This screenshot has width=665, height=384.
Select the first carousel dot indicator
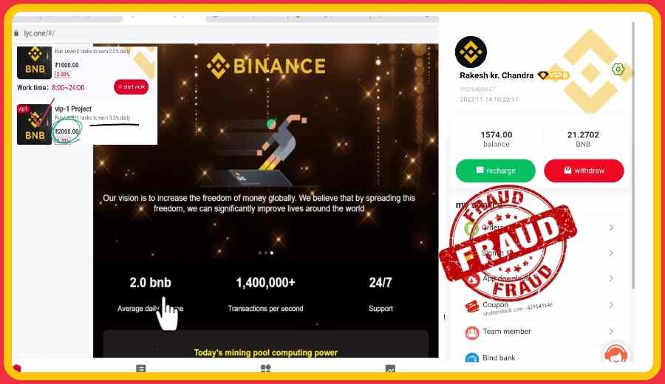[260, 253]
